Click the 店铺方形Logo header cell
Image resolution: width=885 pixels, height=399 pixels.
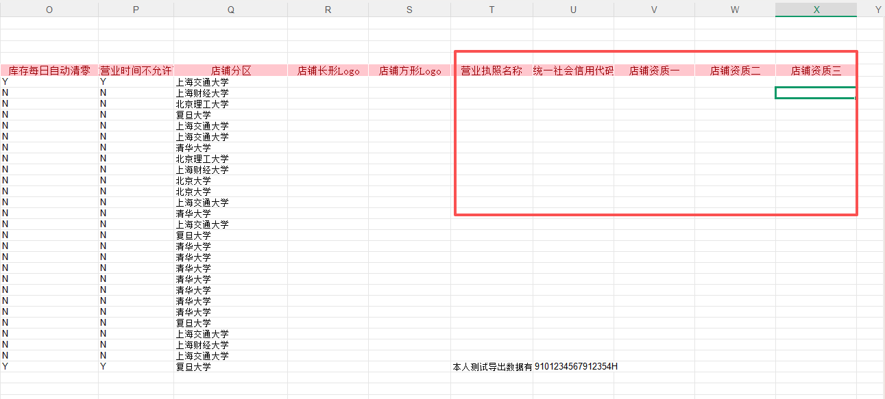[x=409, y=70]
